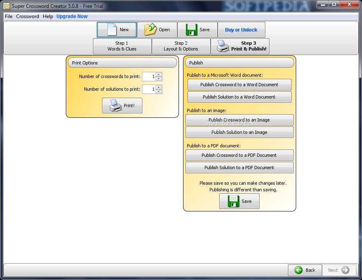This screenshot has width=362, height=280.
Task: Click the Print Options panel header
Action: (122, 63)
